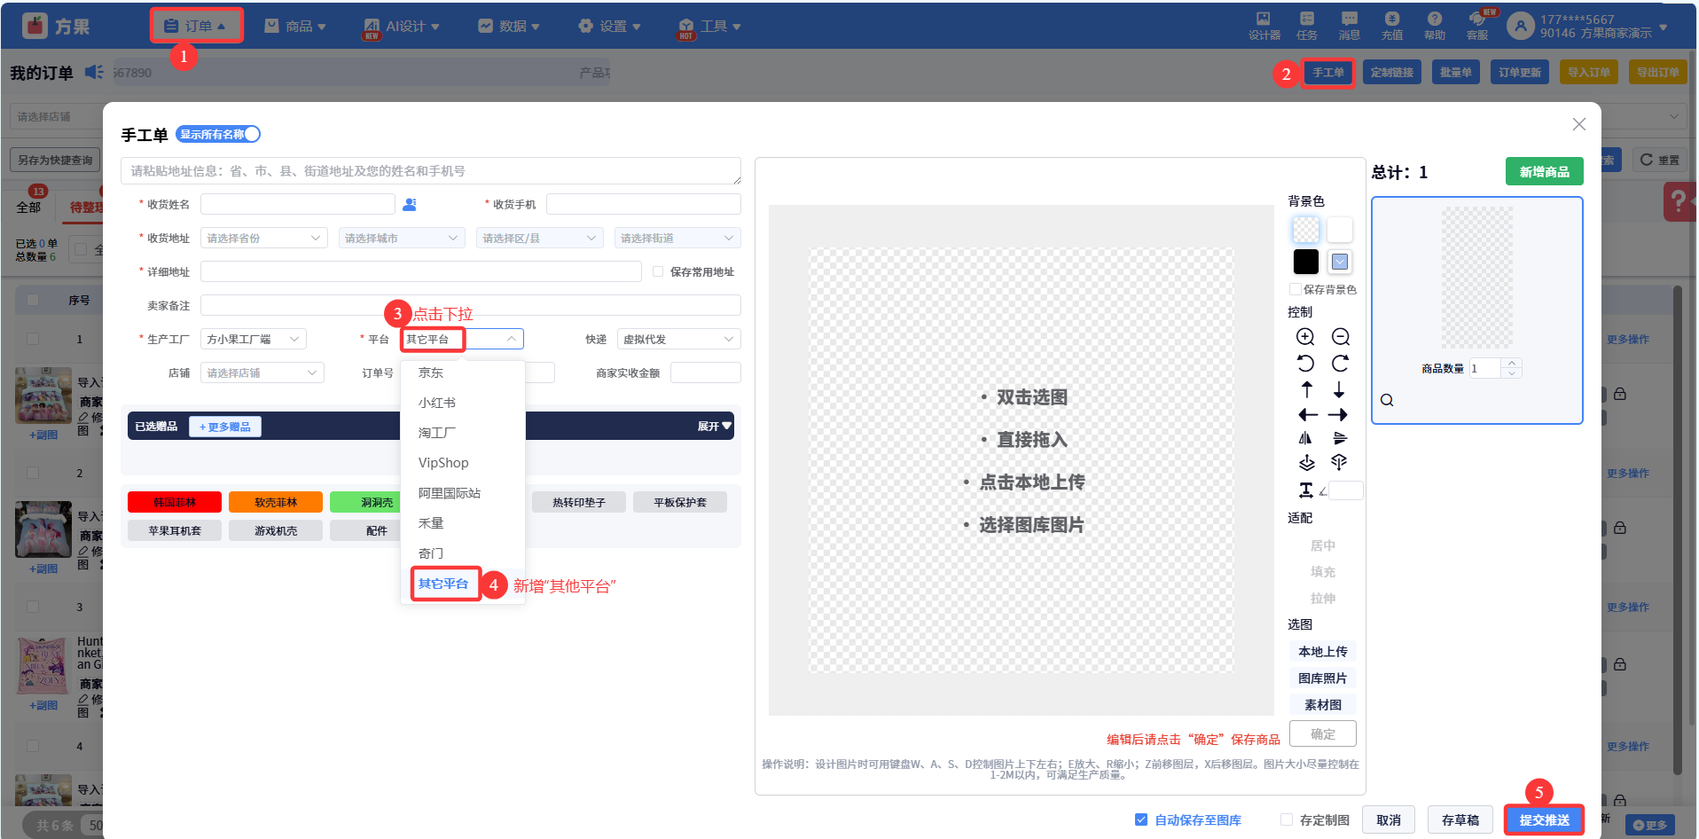
Task: Move the image left
Action: point(1308,415)
